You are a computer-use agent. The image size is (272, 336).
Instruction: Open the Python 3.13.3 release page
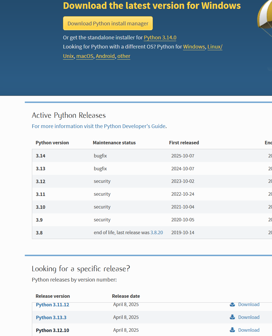click(51, 317)
